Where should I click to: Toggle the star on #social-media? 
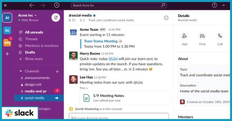coord(94,15)
